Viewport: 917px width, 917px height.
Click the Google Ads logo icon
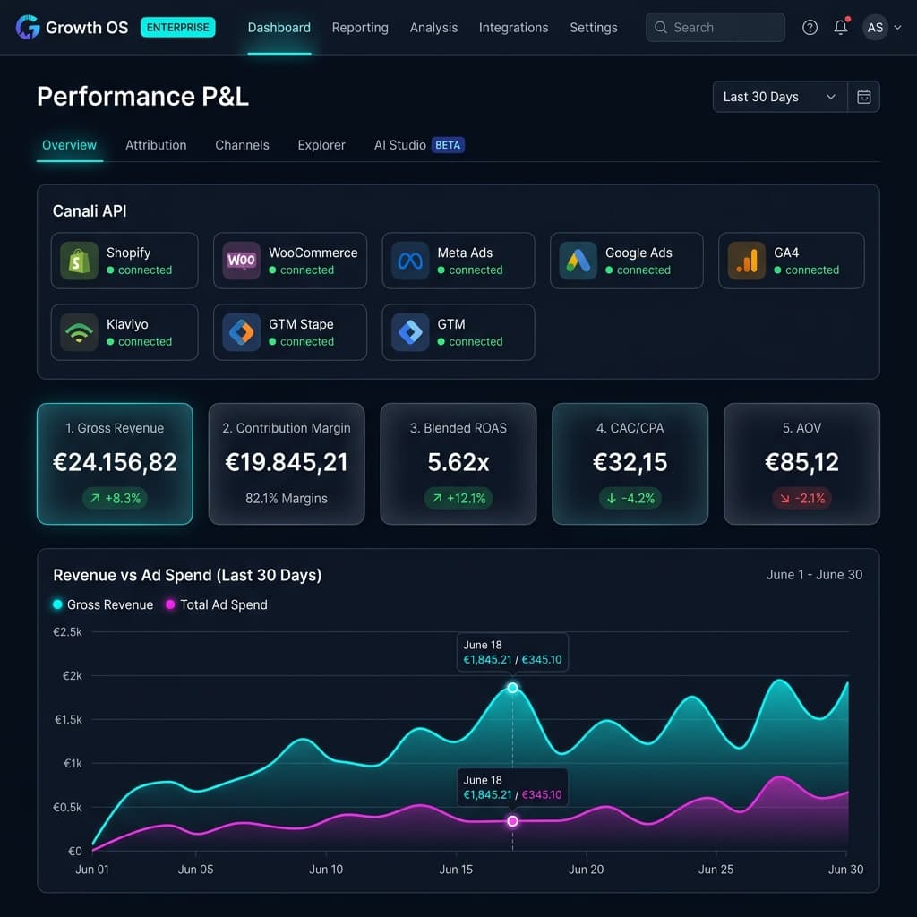pos(578,261)
